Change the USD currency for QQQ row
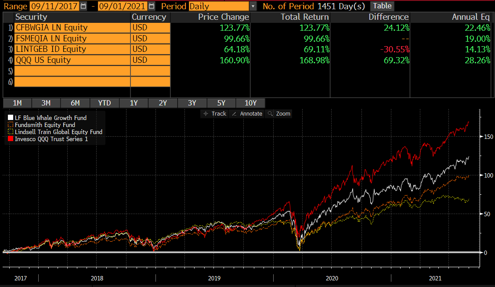 (151, 60)
